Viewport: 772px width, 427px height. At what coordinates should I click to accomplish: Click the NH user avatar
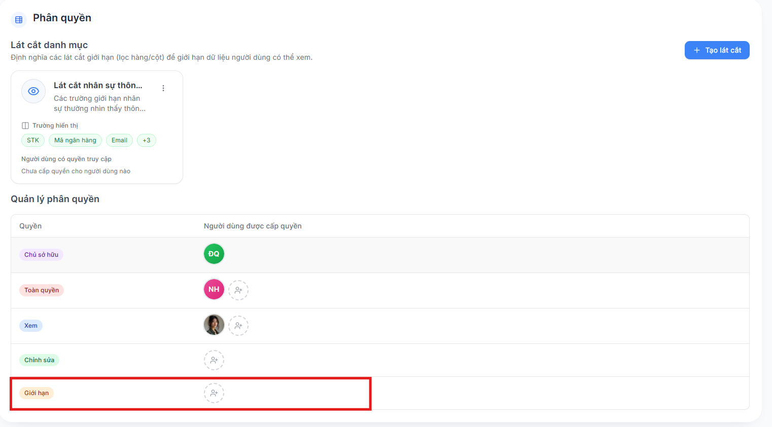tap(214, 289)
